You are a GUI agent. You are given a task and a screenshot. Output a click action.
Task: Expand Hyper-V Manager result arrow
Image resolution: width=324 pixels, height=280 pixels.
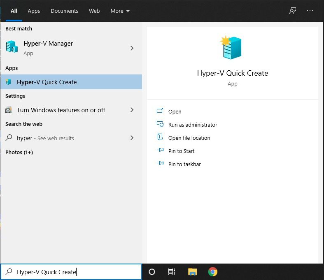coord(132,48)
